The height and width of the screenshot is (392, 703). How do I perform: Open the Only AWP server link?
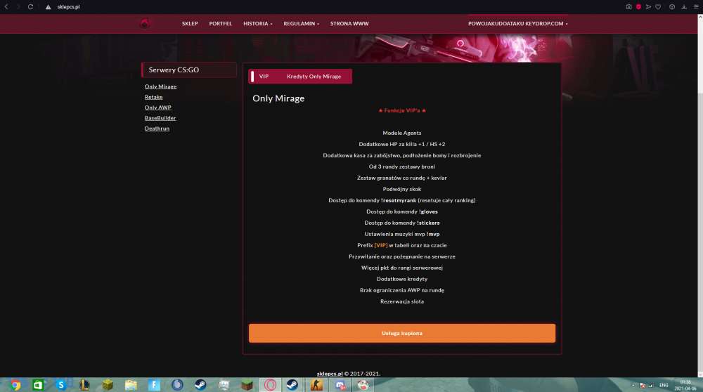[157, 107]
